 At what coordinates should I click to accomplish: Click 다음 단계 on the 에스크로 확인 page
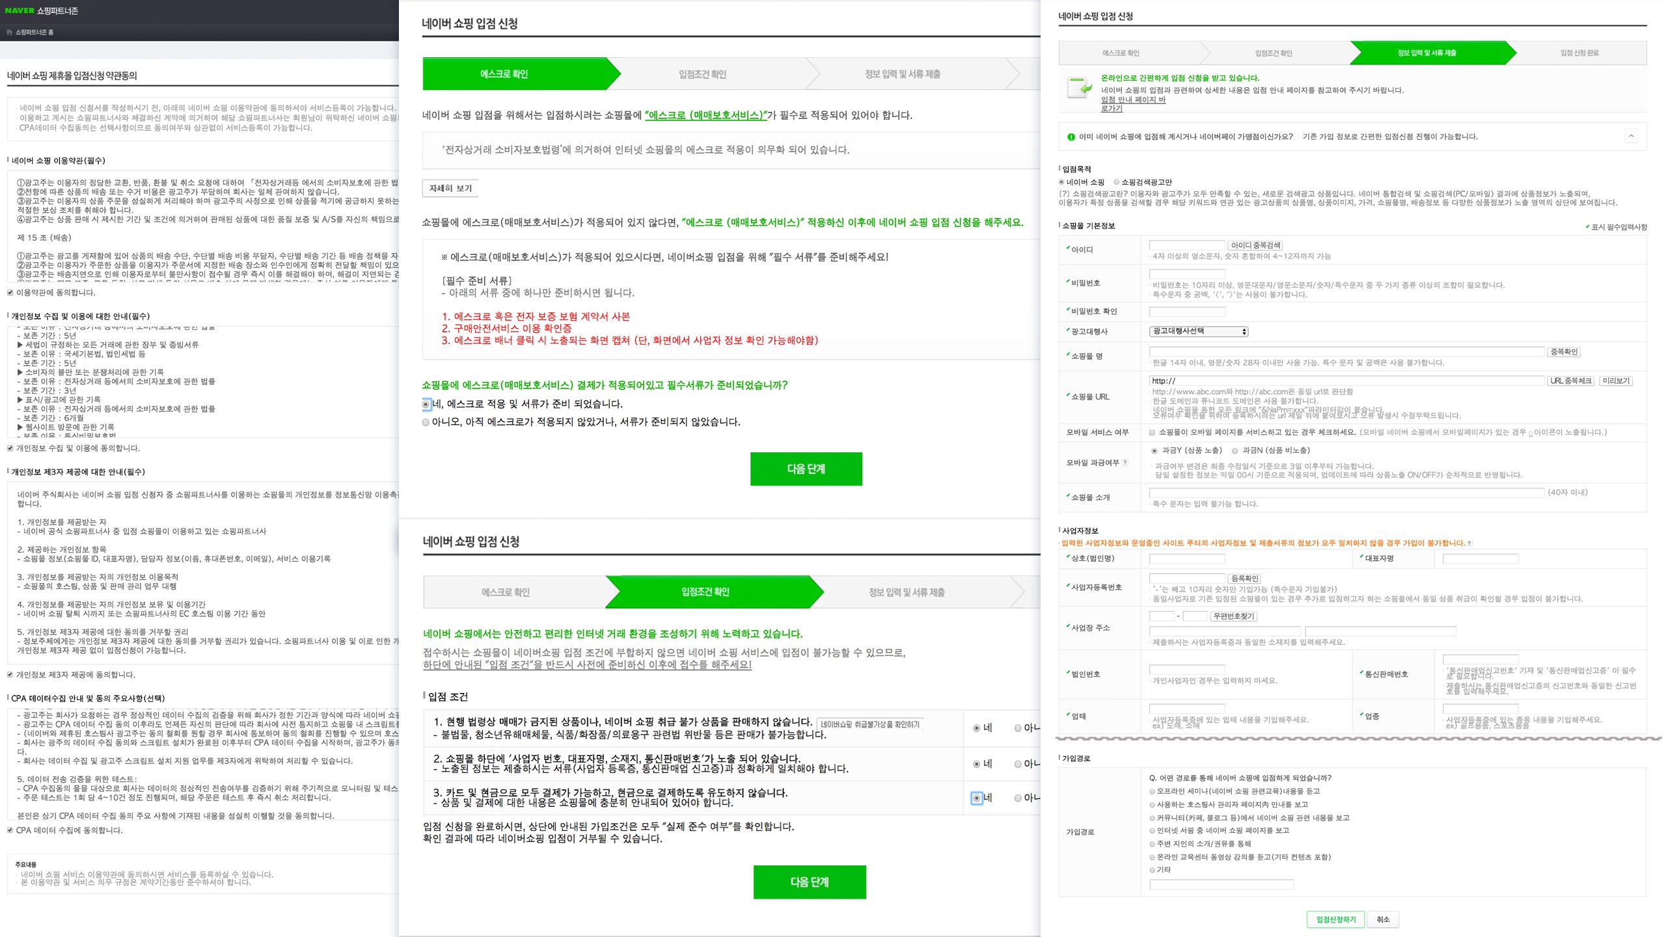point(806,468)
